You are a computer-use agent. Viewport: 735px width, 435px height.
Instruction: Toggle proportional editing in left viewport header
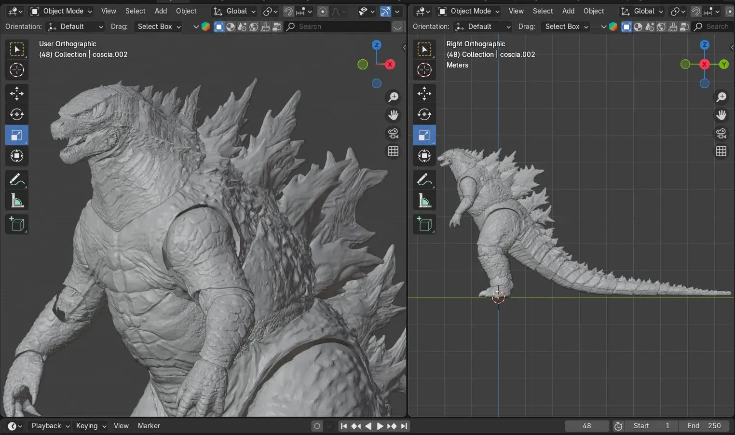coord(323,11)
